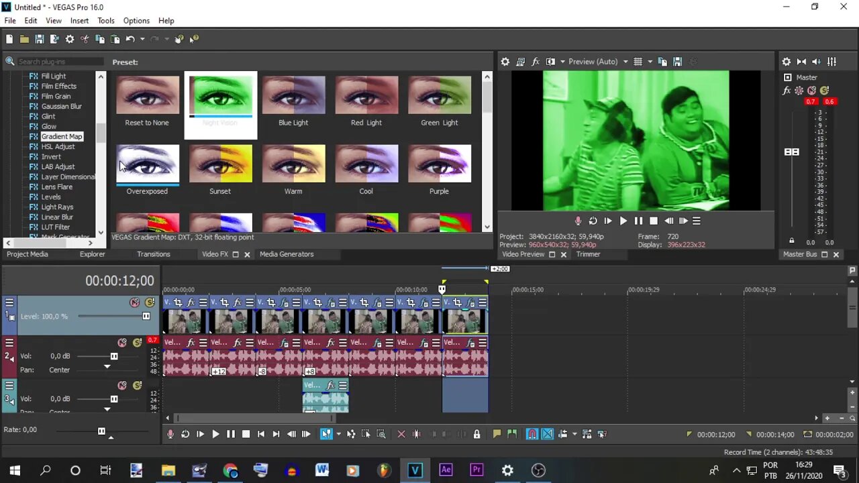Click the Video Output FX icon in preview
Screen dimensions: 859x483
click(535, 62)
